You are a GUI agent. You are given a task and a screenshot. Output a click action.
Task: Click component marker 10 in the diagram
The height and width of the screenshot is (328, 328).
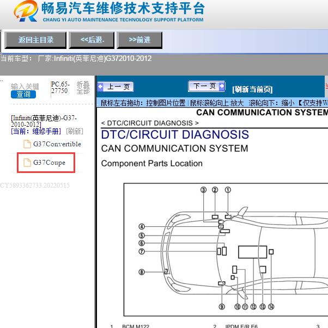click(x=237, y=307)
